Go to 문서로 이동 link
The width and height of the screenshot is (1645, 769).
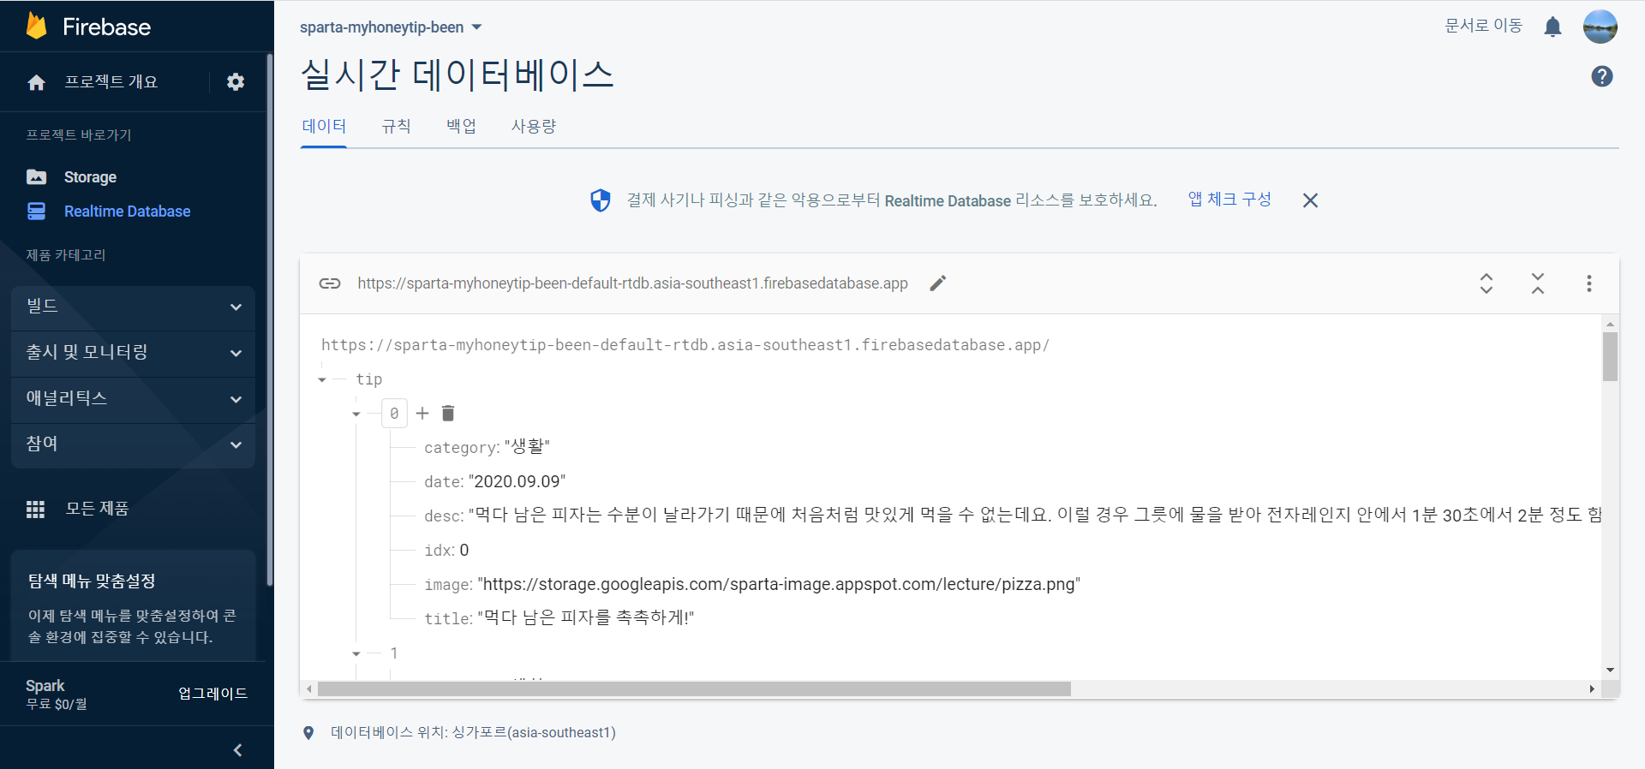coord(1483,26)
